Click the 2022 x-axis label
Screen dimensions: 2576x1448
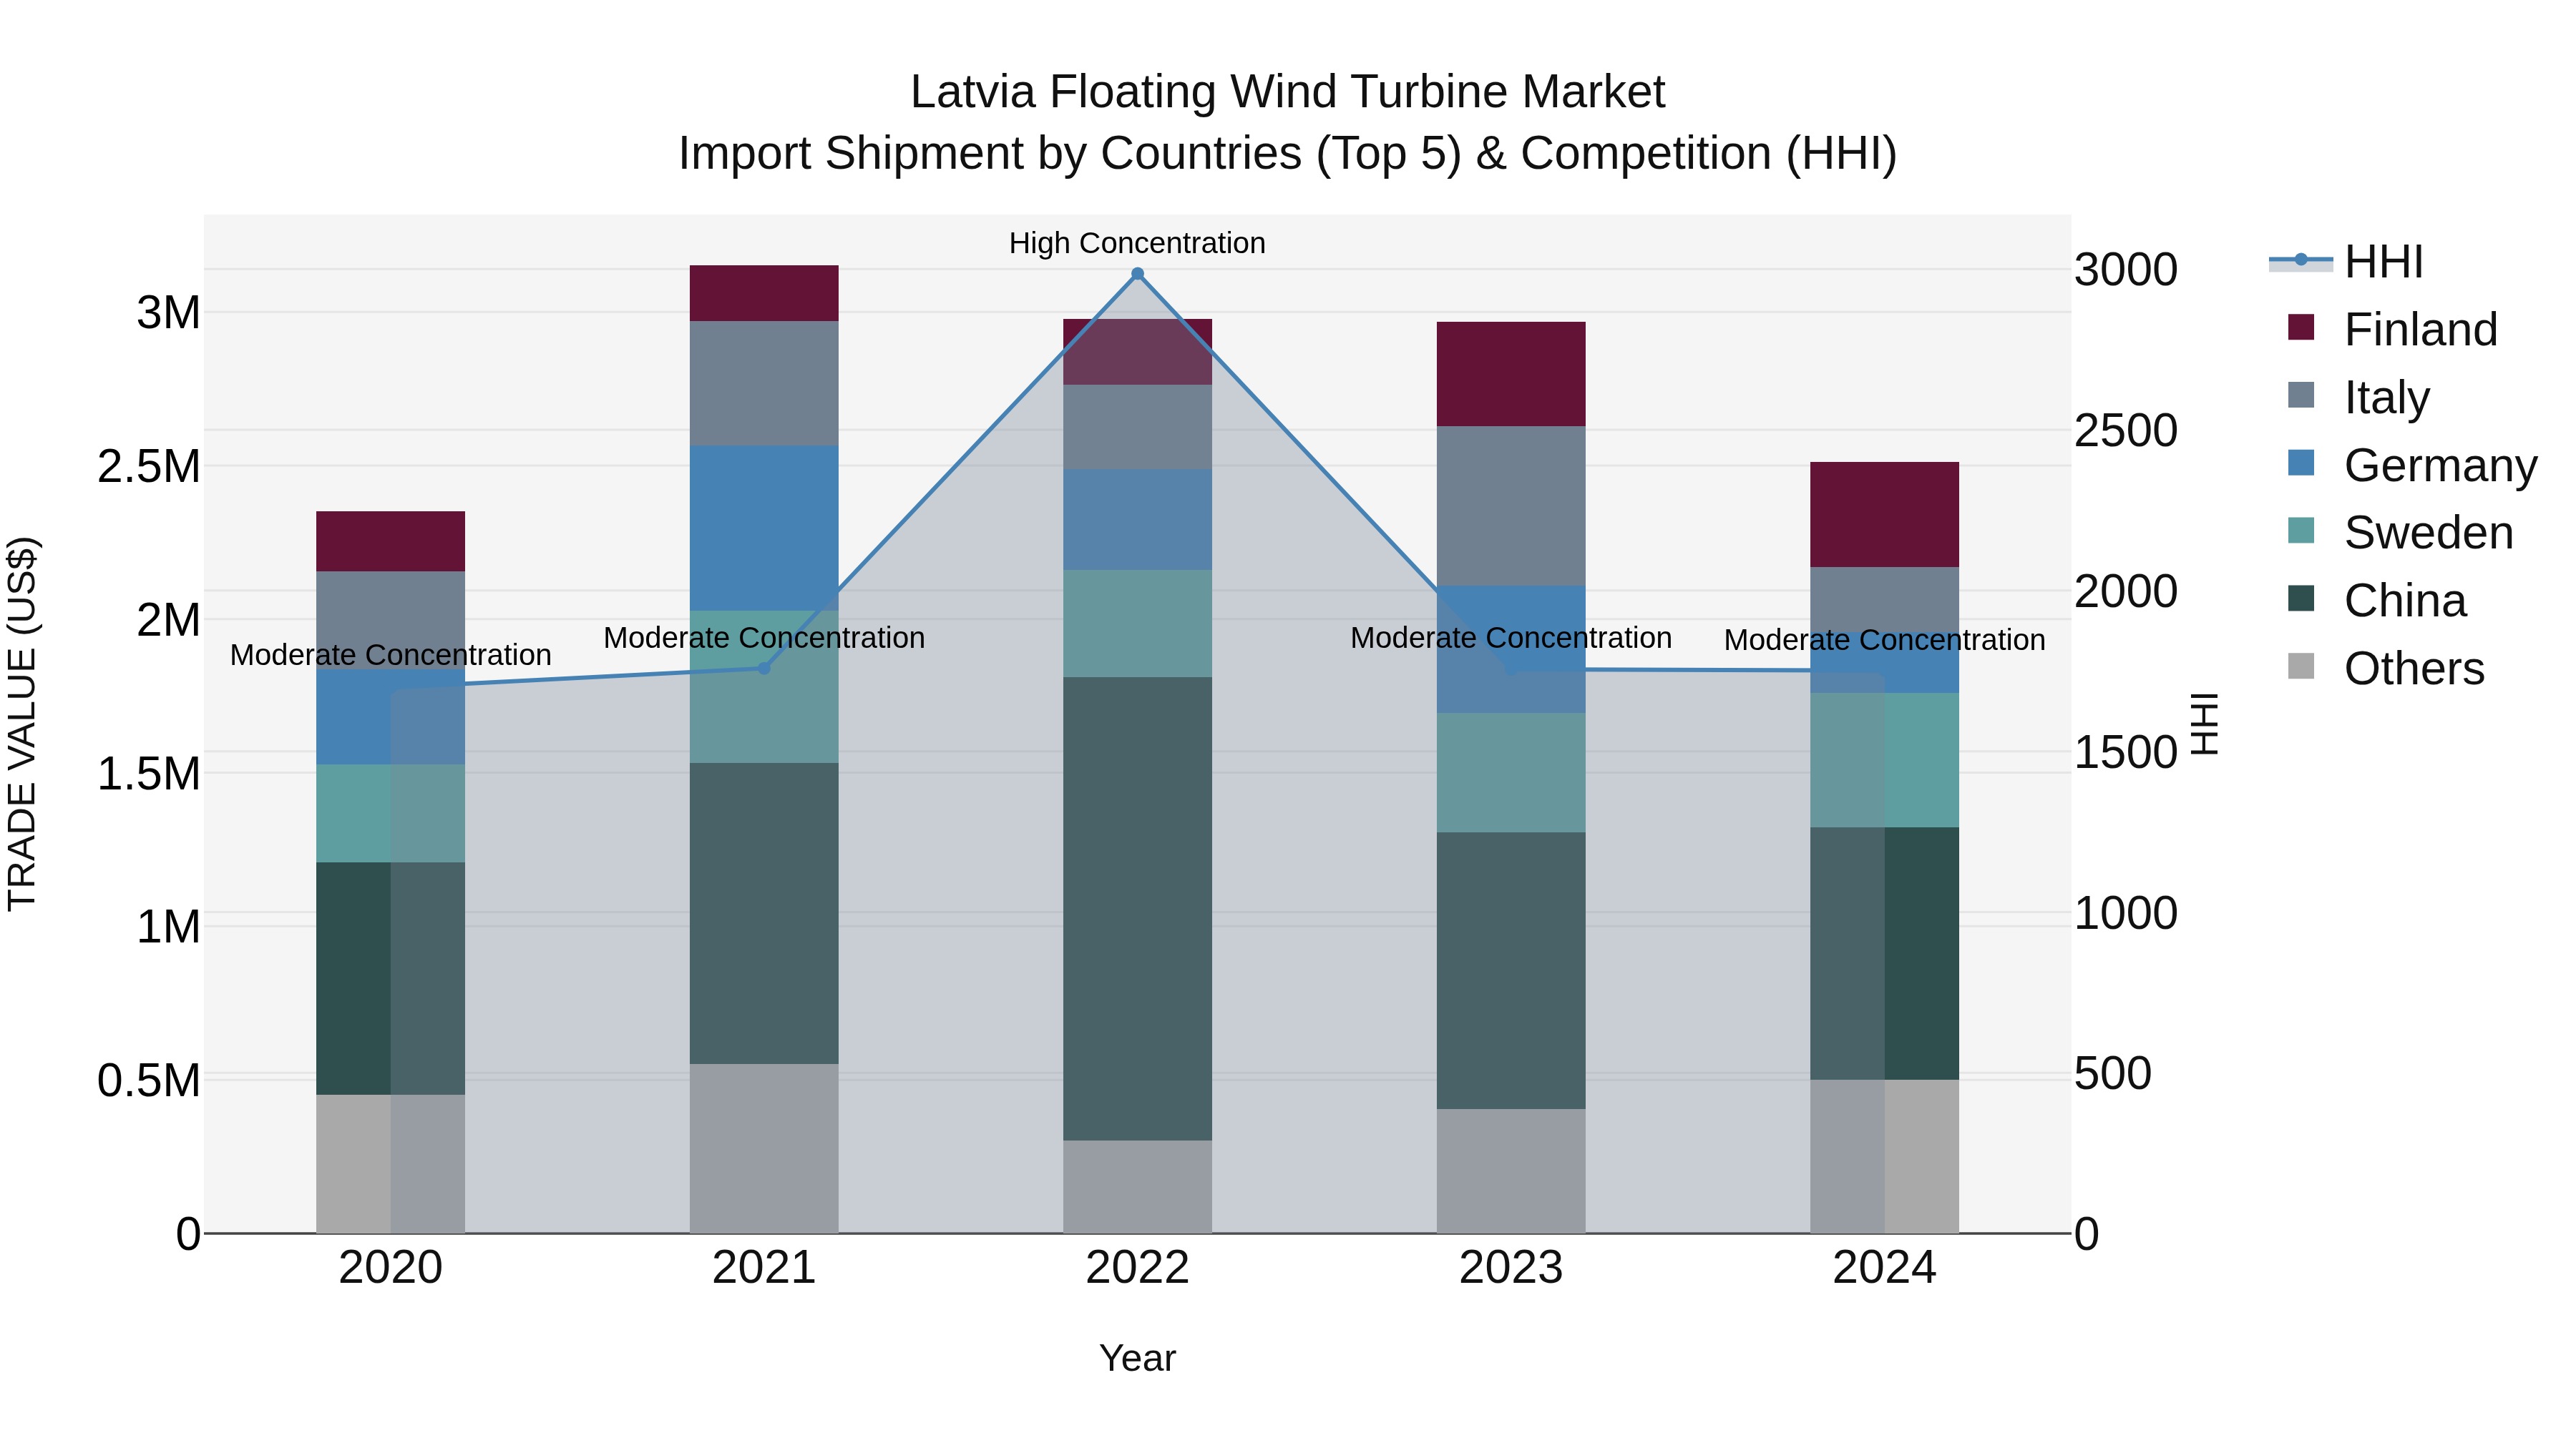(1137, 1268)
